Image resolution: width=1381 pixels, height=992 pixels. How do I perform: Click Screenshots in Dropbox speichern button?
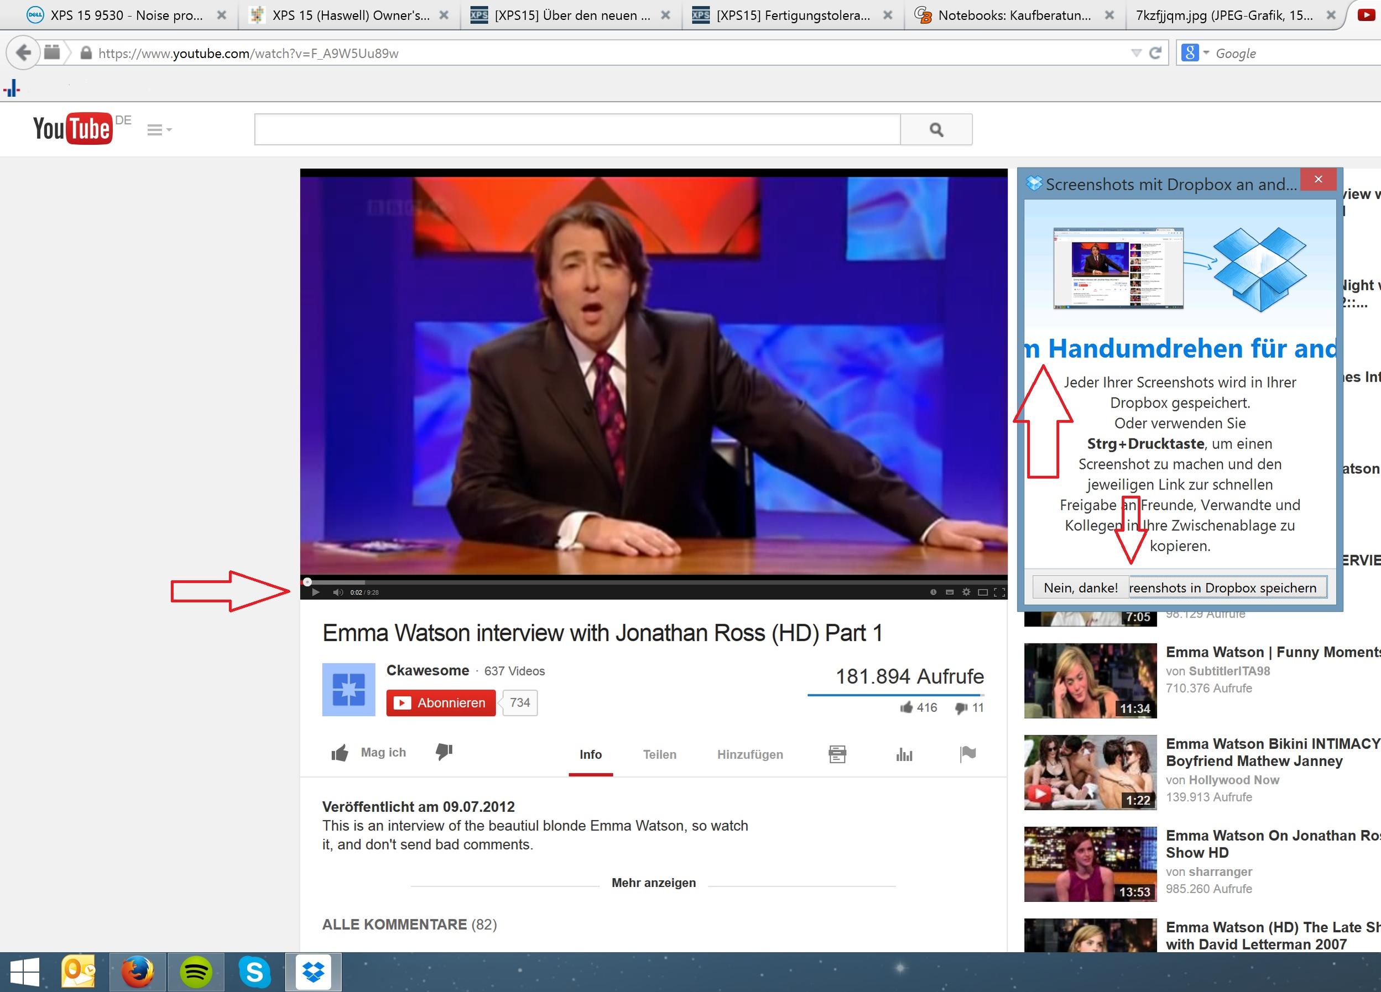click(1228, 588)
